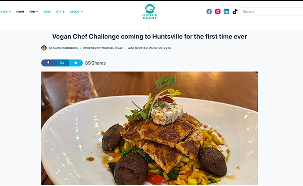Open the Instagram icon in header
The image size is (303, 186).
[217, 12]
